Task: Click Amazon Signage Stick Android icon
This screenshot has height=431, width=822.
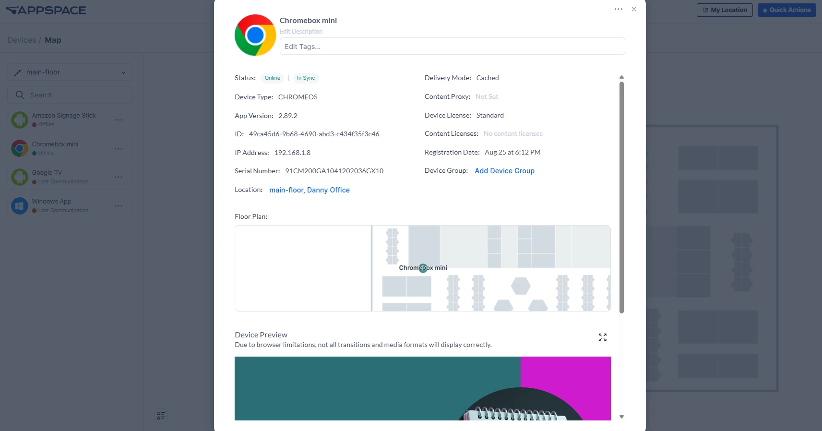Action: tap(20, 120)
